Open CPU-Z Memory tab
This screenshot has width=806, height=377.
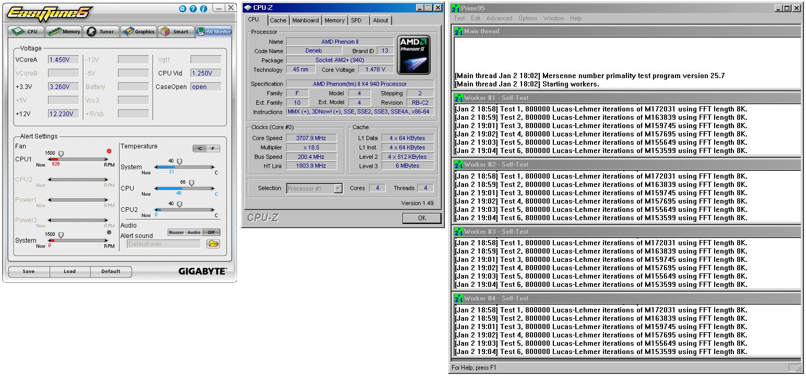[x=335, y=20]
